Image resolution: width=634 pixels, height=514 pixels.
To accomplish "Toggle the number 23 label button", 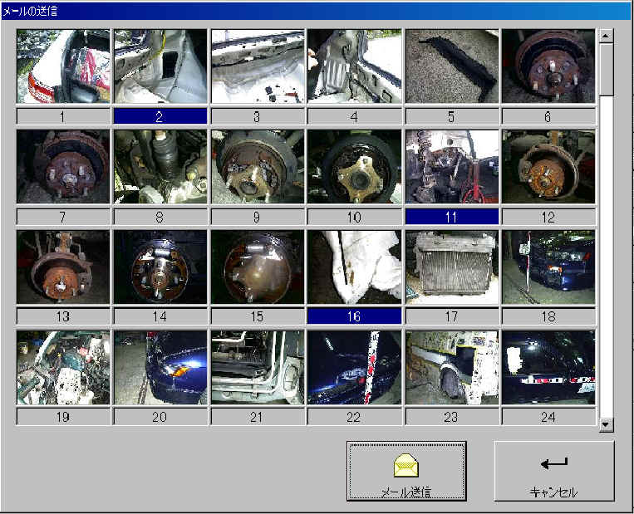I will pos(452,417).
